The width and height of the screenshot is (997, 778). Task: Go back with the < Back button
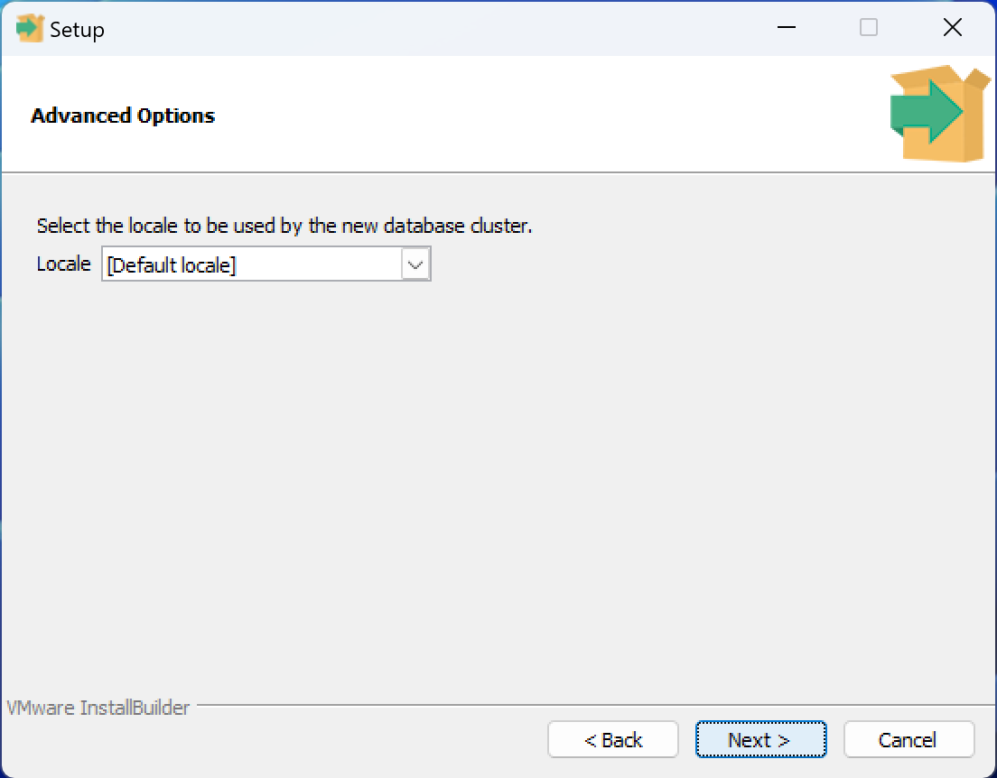[612, 740]
